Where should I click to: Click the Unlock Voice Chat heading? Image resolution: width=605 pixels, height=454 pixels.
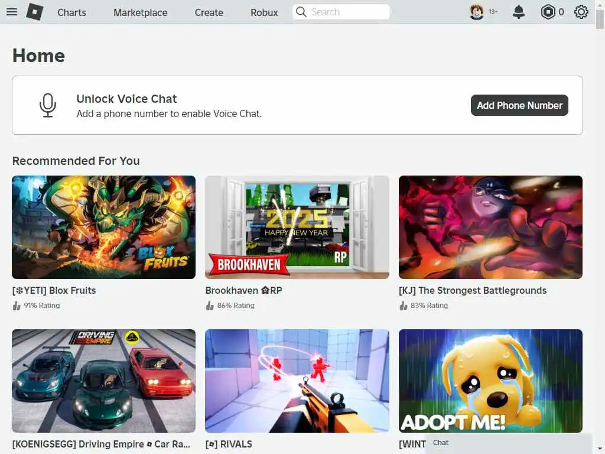(x=126, y=99)
